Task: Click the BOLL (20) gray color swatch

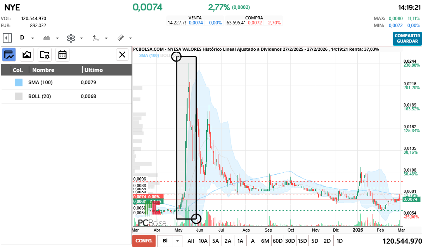Action: click(x=19, y=96)
